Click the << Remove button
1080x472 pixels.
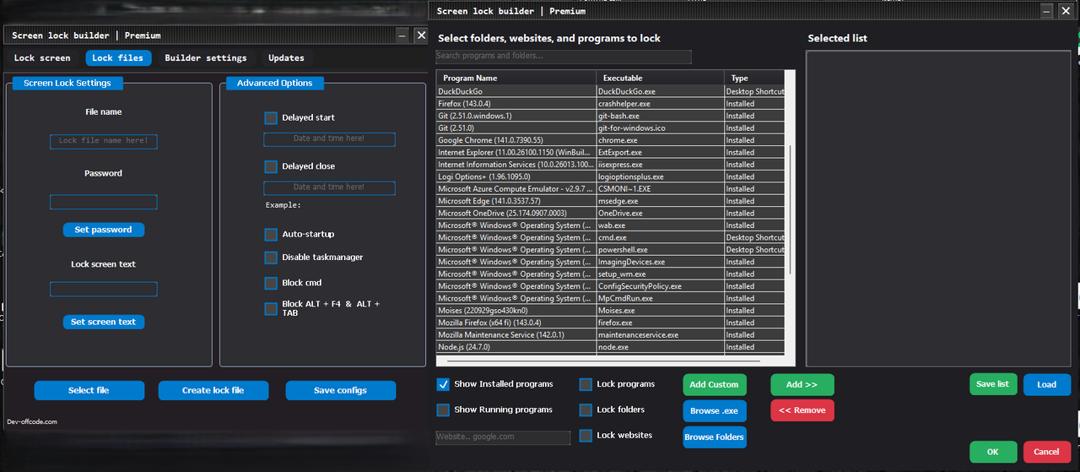click(802, 411)
